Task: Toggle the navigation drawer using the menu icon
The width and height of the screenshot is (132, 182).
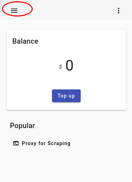Action: [14, 11]
